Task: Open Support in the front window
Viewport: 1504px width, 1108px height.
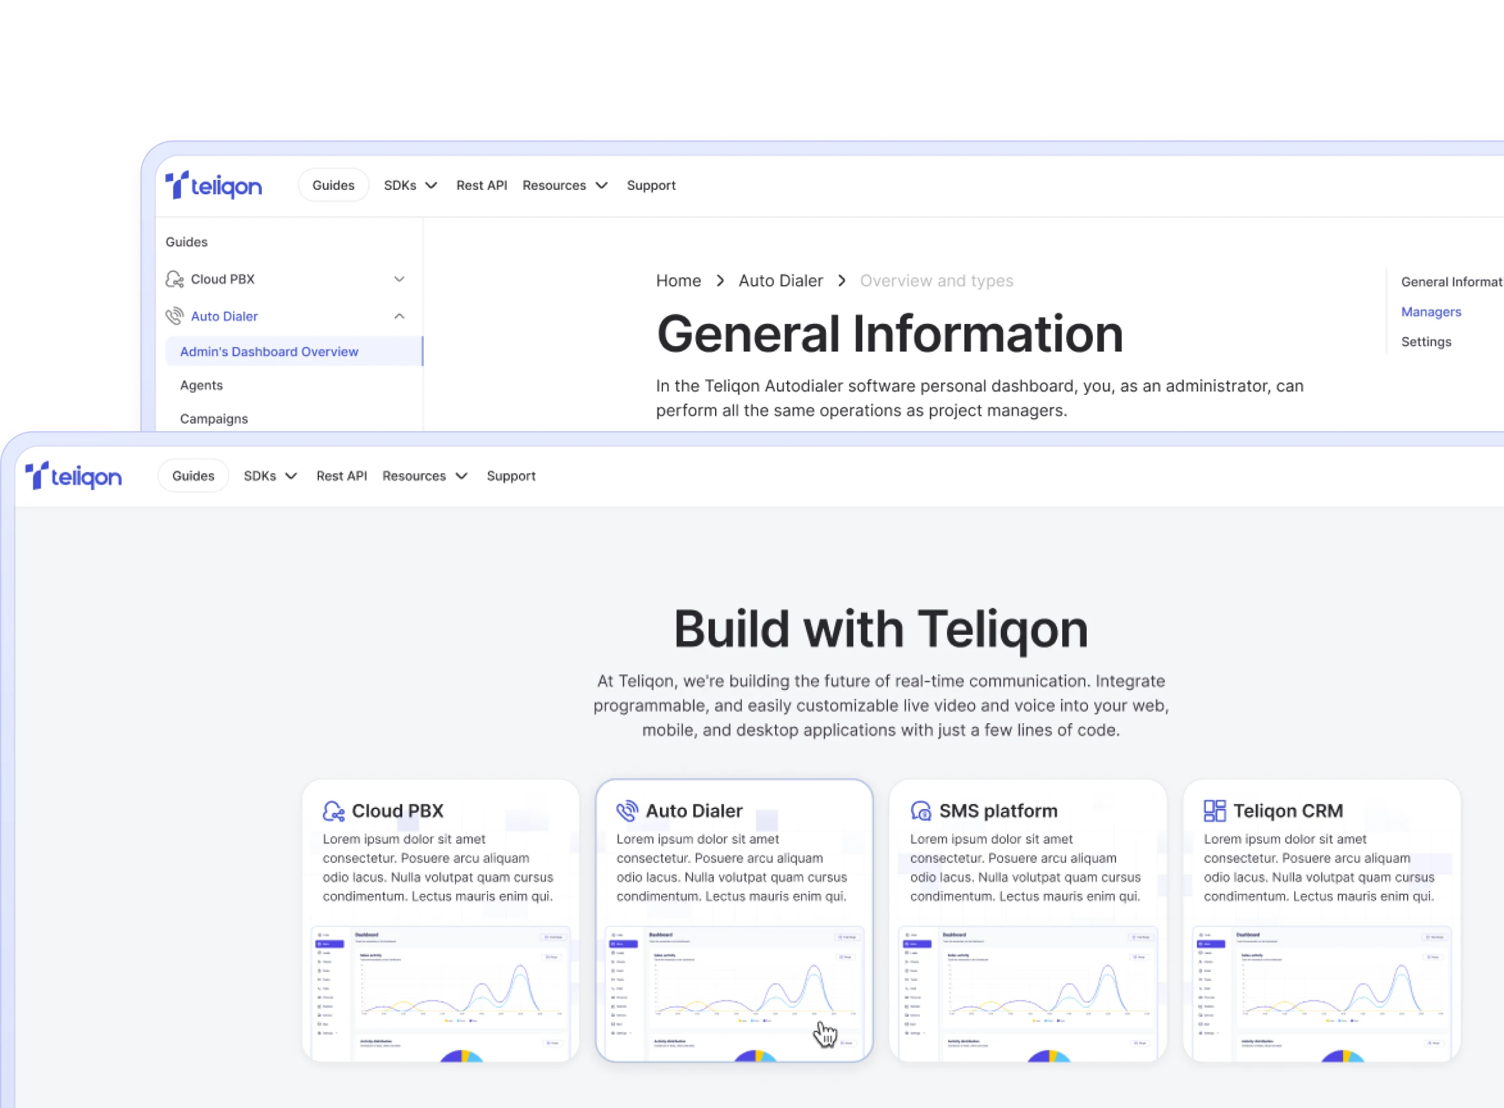Action: [x=511, y=476]
